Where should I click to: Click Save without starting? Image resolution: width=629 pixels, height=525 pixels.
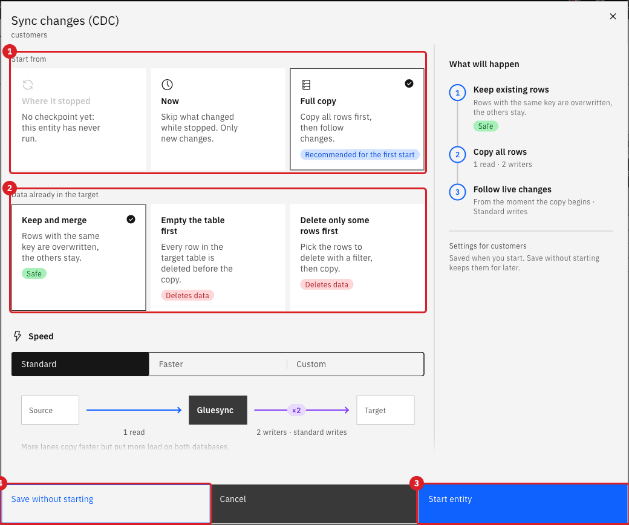coord(105,504)
